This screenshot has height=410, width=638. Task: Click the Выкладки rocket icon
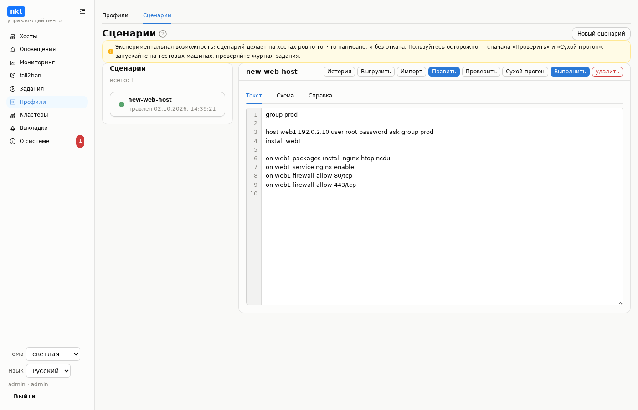coord(13,128)
